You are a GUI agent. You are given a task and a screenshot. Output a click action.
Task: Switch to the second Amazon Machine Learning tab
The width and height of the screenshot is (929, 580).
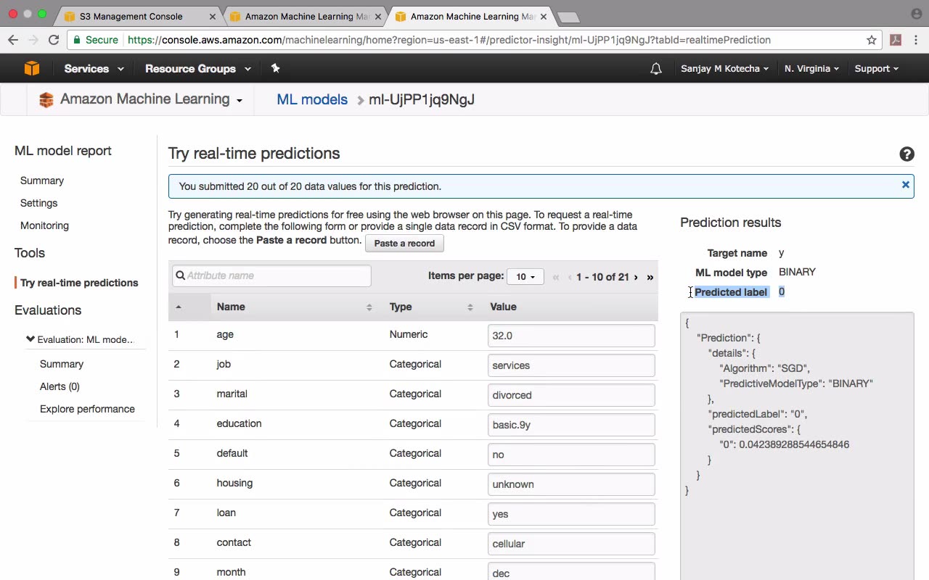[307, 16]
